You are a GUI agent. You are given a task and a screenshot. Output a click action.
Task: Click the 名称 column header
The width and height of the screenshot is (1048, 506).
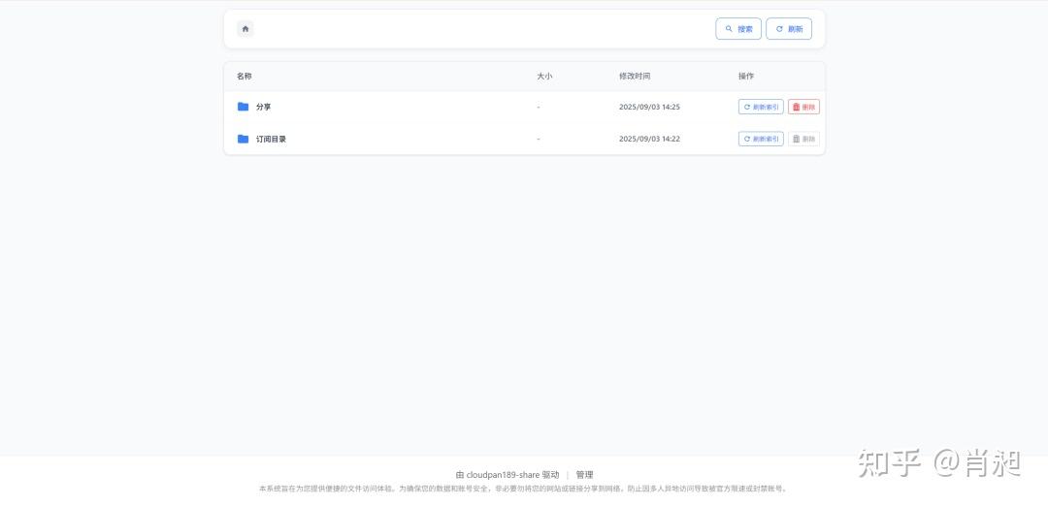click(245, 76)
